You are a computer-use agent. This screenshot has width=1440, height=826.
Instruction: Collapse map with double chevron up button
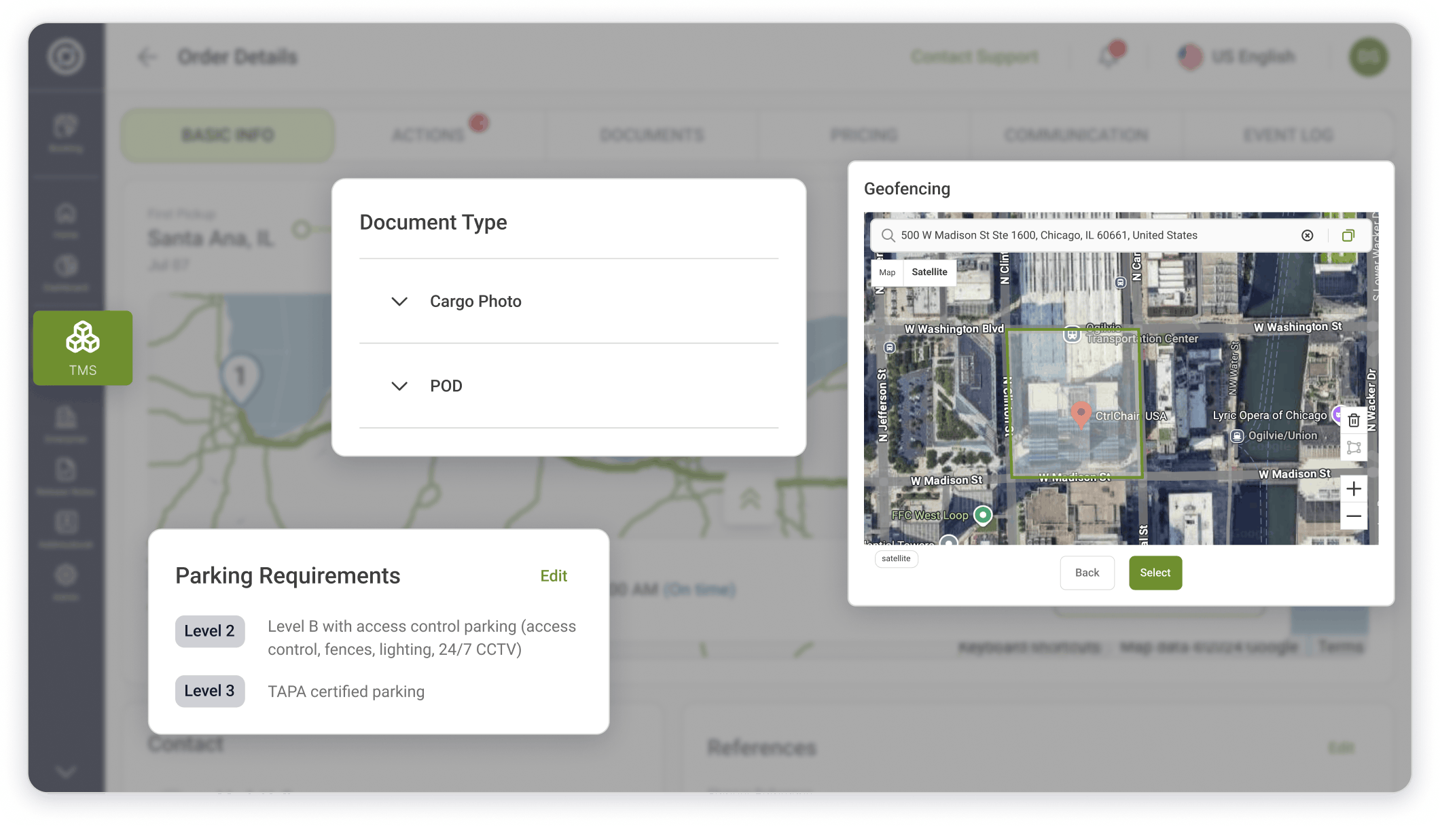click(749, 499)
